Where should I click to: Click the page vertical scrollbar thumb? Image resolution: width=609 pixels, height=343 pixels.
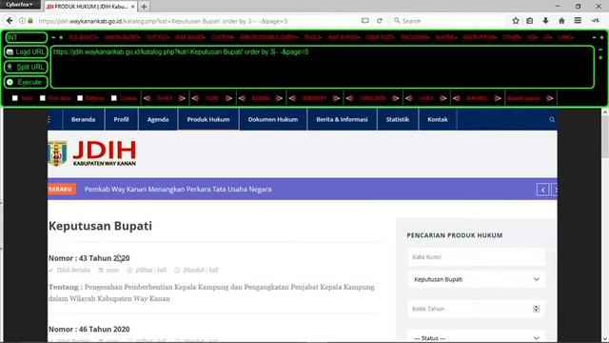[605, 137]
